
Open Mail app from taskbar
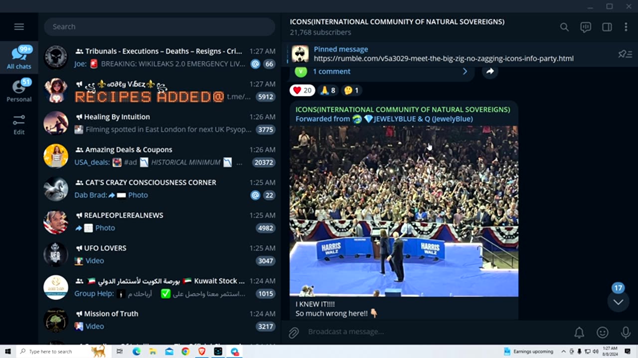(x=169, y=352)
